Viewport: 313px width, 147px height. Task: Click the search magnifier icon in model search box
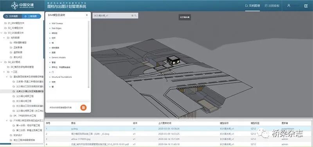click(135, 16)
